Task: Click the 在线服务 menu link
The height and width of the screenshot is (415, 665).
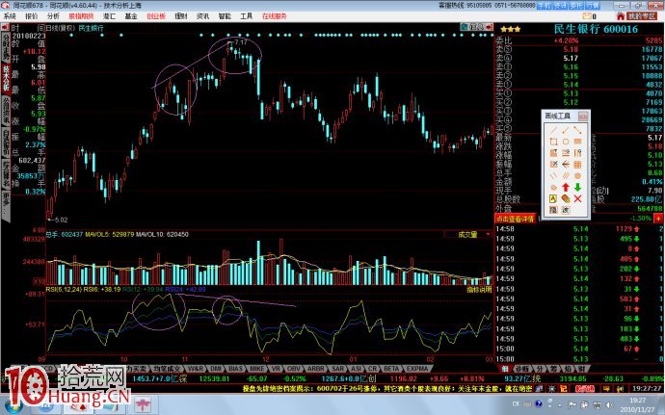Action: pos(274,16)
